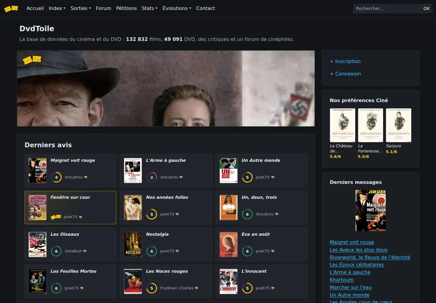
Task: Click the Rechercher search field
Action: click(x=387, y=8)
